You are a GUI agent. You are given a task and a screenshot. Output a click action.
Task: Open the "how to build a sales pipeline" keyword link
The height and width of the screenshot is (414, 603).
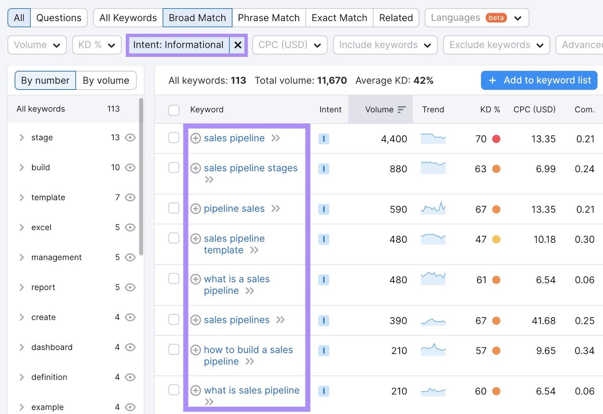[248, 350]
